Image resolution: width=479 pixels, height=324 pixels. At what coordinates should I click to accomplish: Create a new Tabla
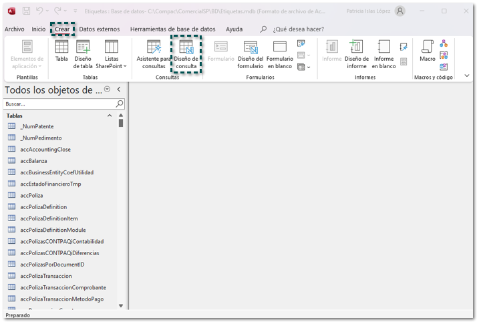(61, 48)
